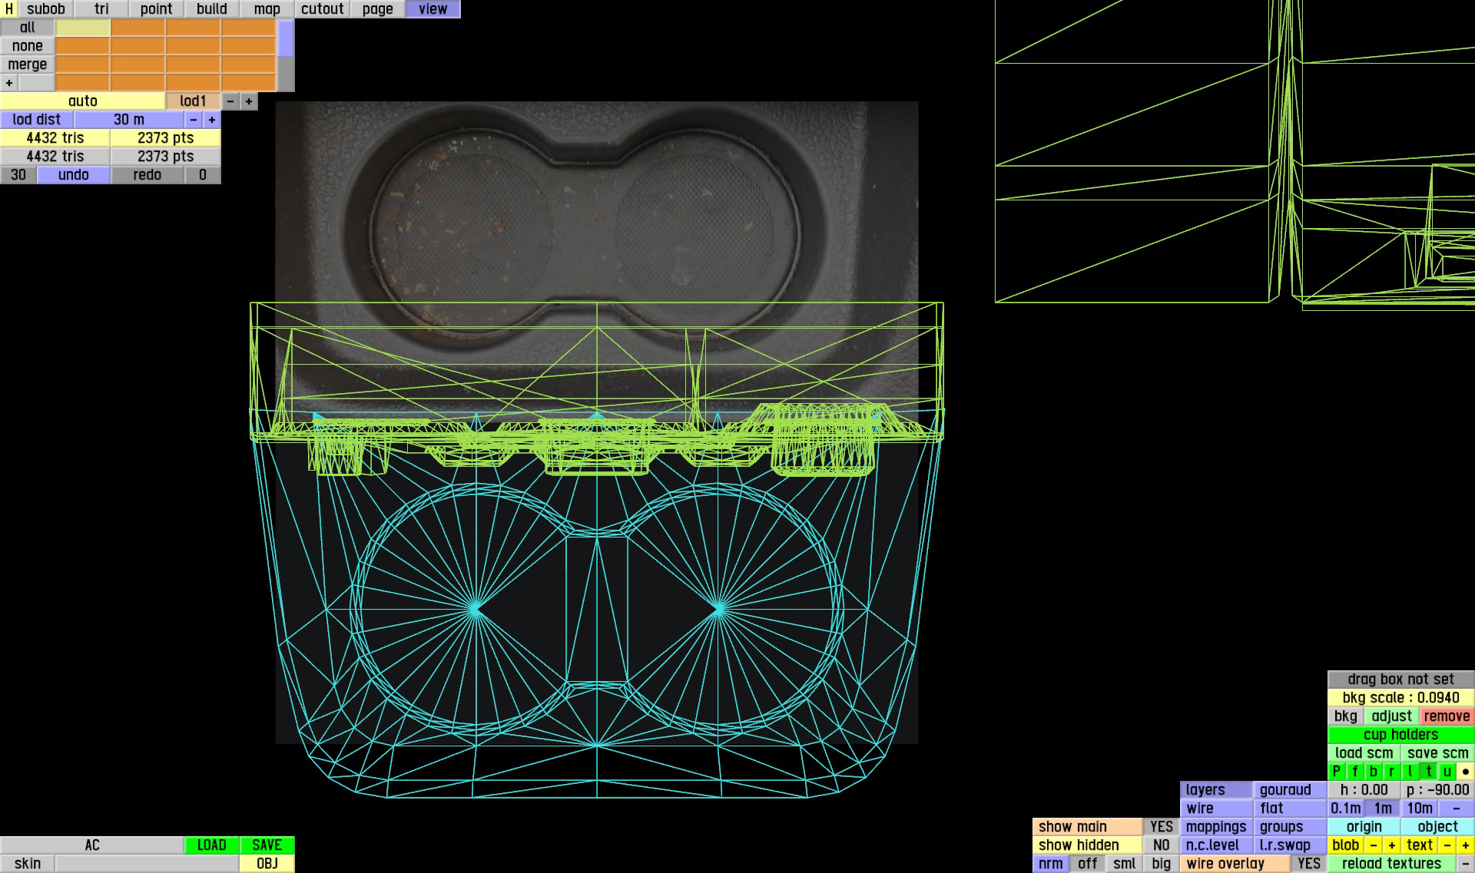This screenshot has height=873, width=1475.
Task: Toggle show main YES setting
Action: pyautogui.click(x=1161, y=827)
